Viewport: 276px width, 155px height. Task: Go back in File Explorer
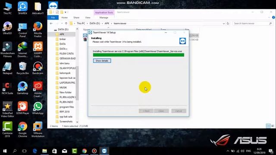tap(51, 23)
